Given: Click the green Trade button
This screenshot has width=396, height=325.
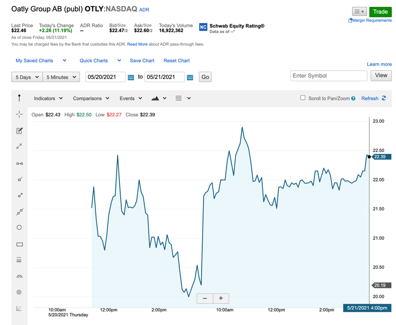Looking at the screenshot, I should coord(380,12).
